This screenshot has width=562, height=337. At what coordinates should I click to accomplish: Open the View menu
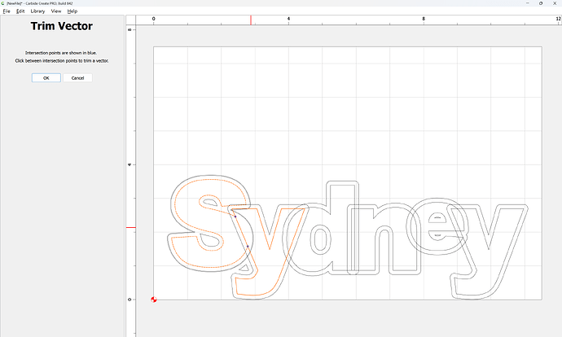[x=56, y=11]
